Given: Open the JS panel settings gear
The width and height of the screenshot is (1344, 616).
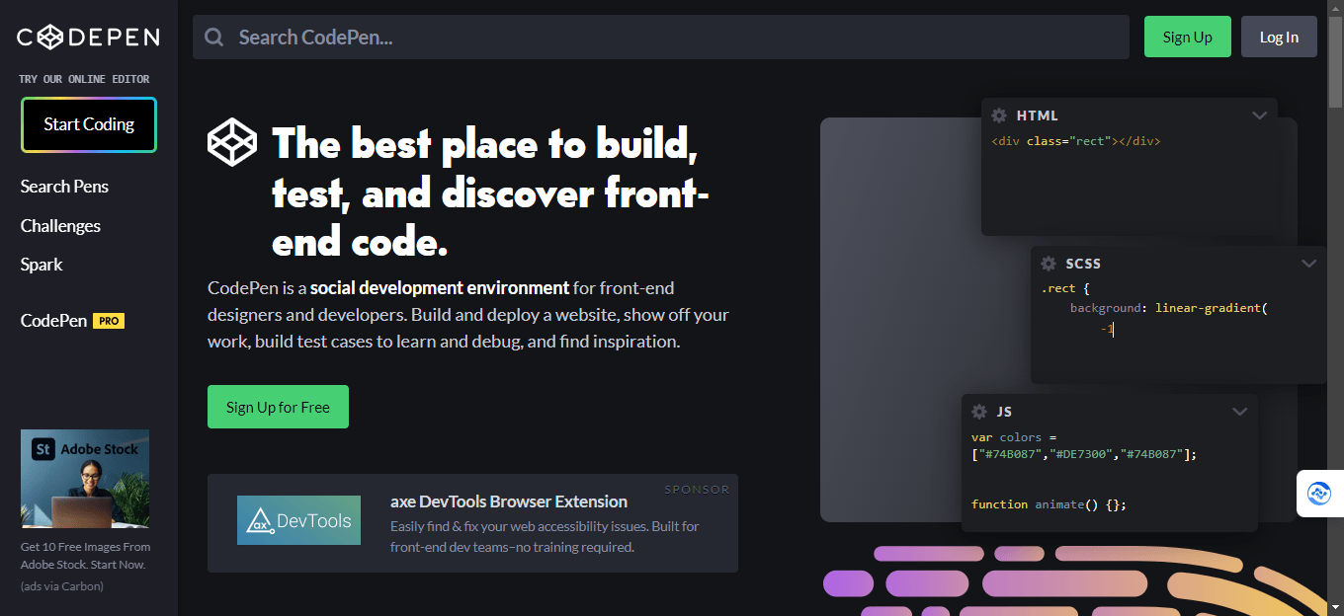Looking at the screenshot, I should pos(979,412).
